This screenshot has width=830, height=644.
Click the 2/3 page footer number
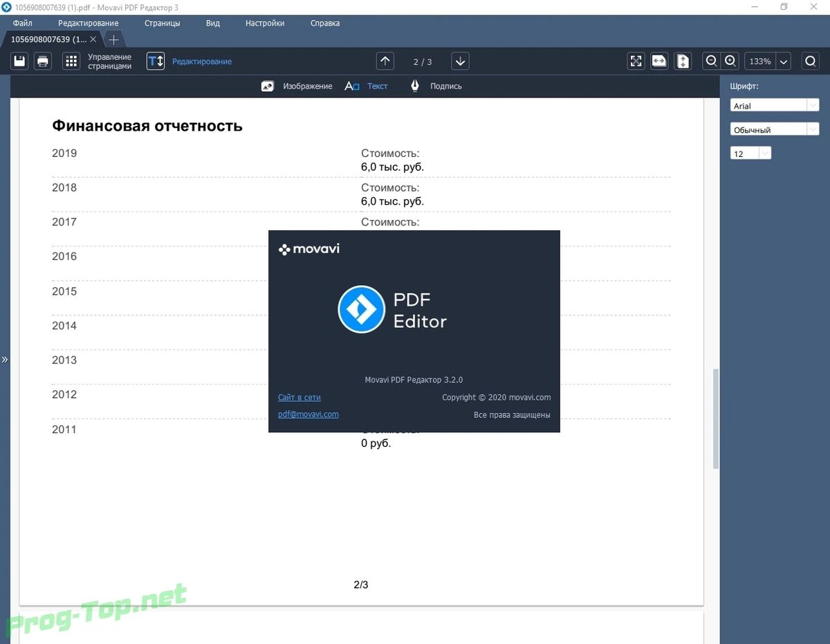pyautogui.click(x=361, y=585)
